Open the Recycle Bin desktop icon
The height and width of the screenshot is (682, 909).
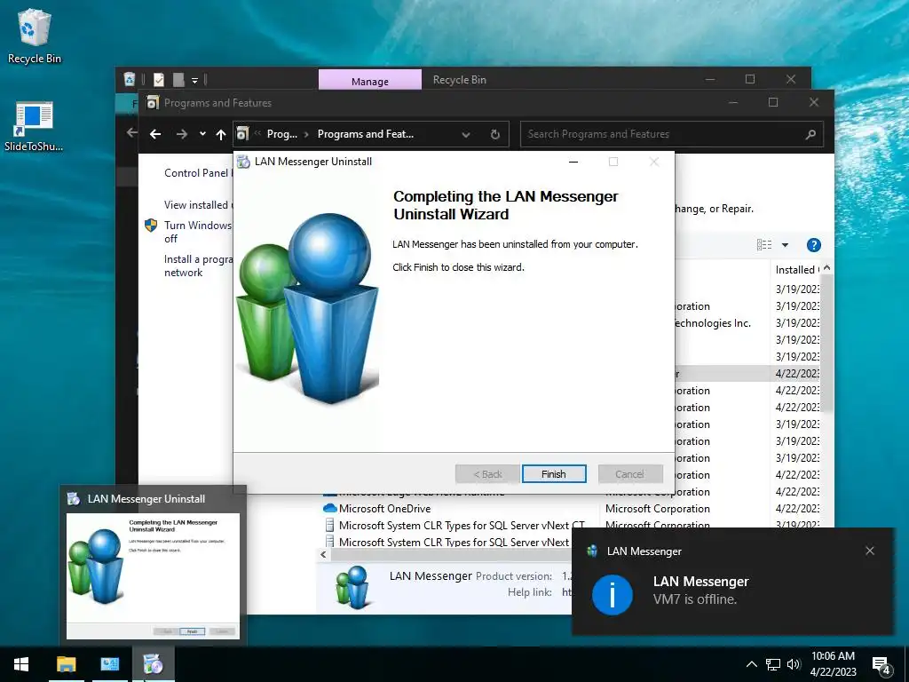point(35,36)
